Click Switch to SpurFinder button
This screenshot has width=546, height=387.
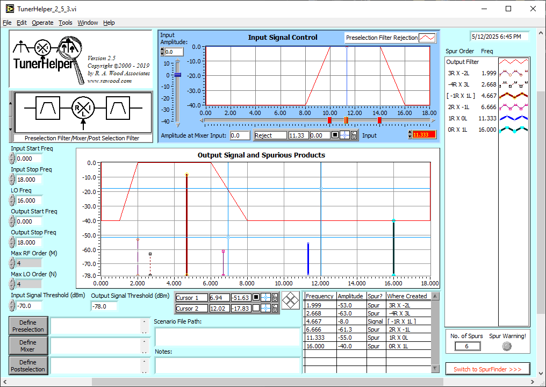pyautogui.click(x=487, y=369)
